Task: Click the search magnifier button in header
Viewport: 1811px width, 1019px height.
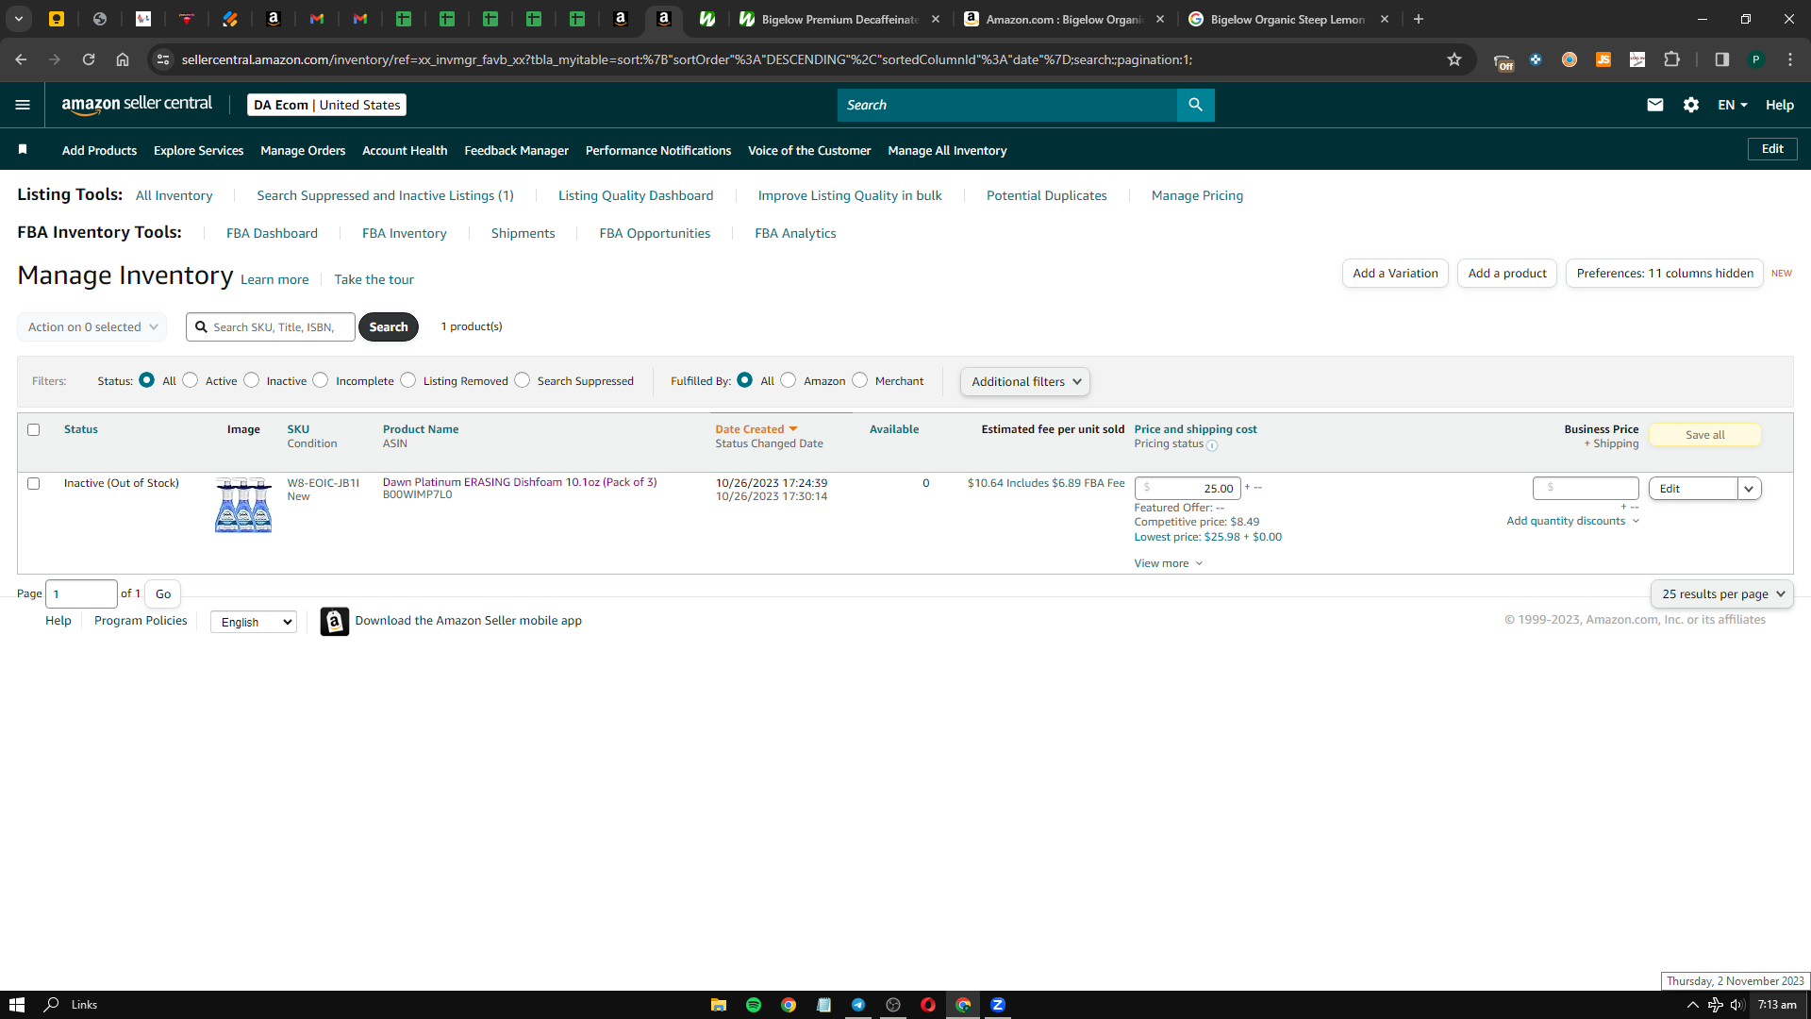Action: tap(1195, 105)
